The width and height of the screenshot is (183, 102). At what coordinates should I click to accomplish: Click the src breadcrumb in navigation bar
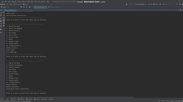pyautogui.click(x=7, y=4)
